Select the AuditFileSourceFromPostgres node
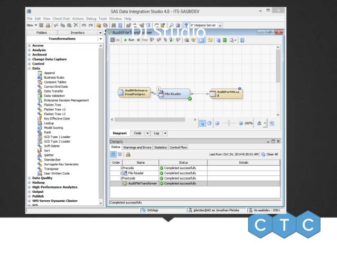This screenshot has height=253, width=337. (134, 92)
